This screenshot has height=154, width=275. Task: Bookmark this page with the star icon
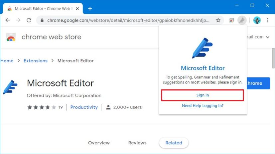pyautogui.click(x=218, y=20)
